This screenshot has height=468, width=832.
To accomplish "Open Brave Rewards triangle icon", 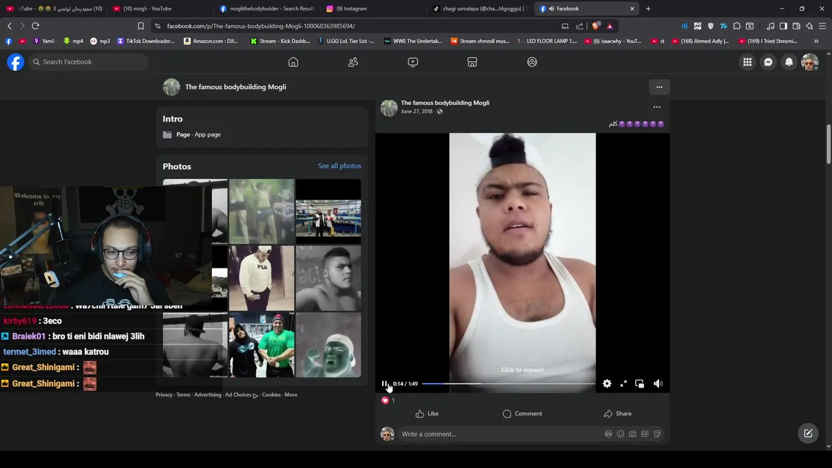I will click(610, 26).
